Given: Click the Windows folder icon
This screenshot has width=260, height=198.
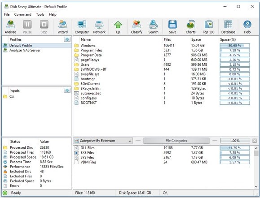Looking at the screenshot, I should click(x=76, y=45).
